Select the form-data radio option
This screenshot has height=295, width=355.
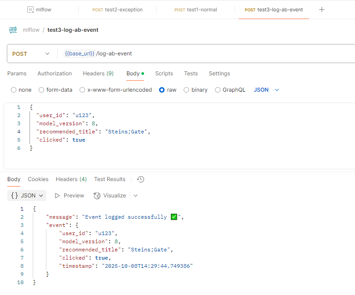[x=41, y=90]
